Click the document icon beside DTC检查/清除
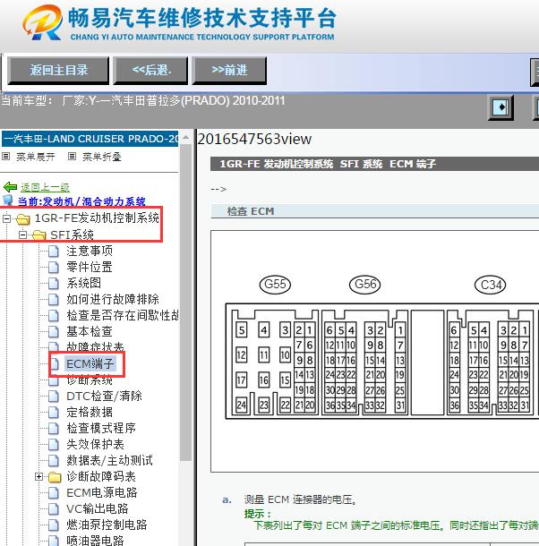539x546 pixels. pos(54,396)
